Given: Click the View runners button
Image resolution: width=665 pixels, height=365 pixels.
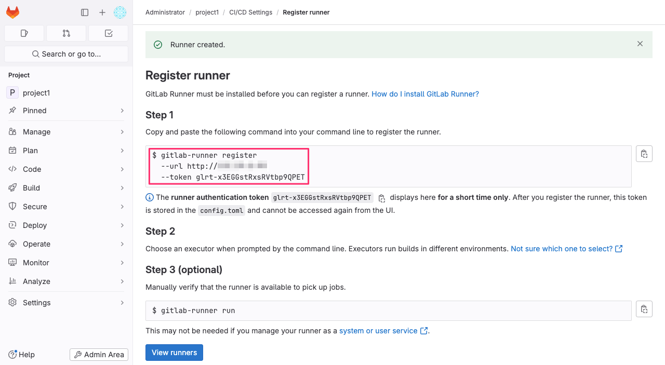Looking at the screenshot, I should 174,353.
